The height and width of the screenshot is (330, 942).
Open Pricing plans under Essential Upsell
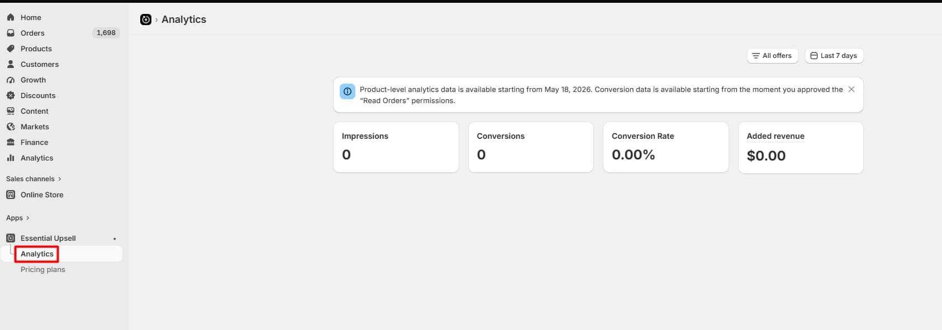click(x=43, y=269)
